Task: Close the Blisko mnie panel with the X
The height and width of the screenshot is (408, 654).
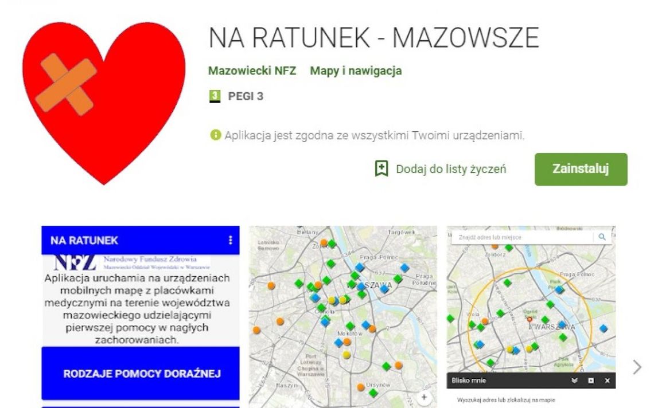Action: pyautogui.click(x=608, y=379)
